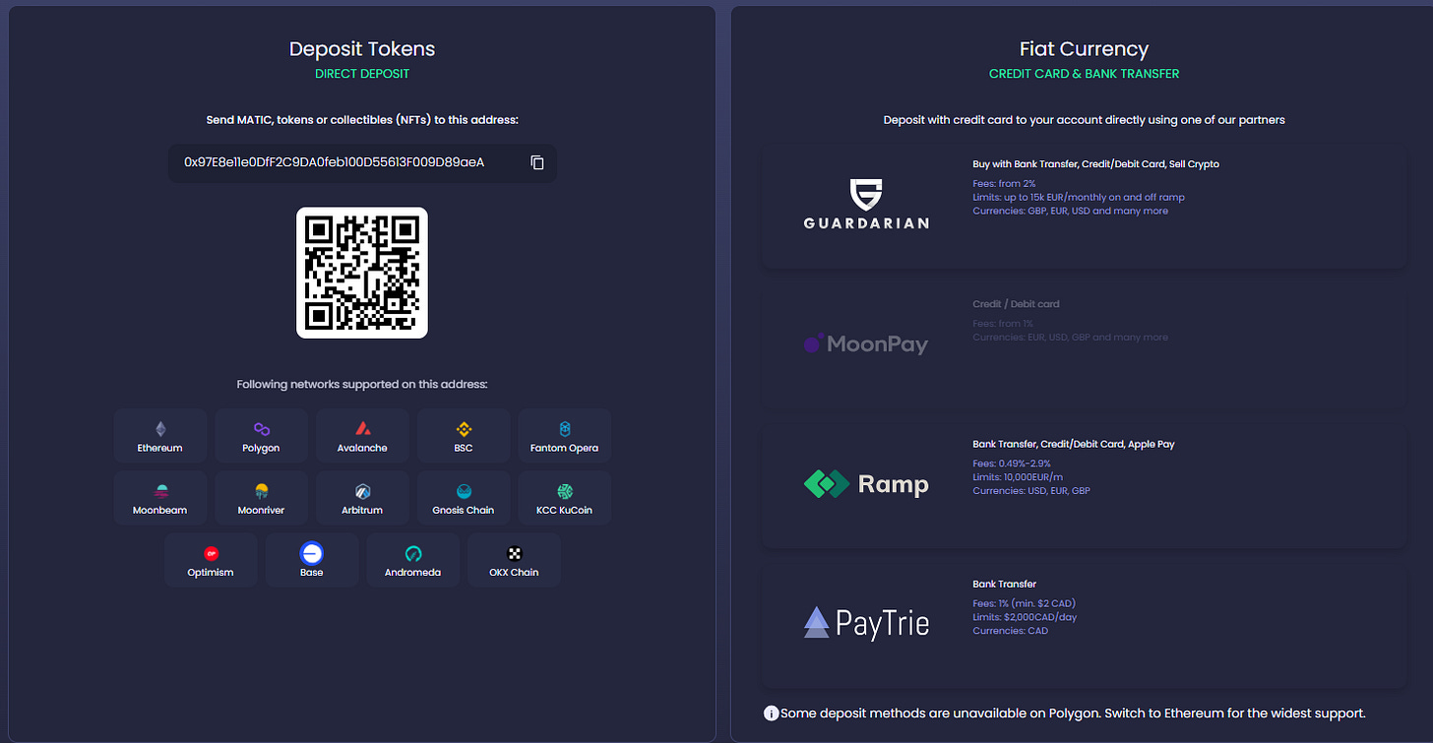The image size is (1433, 743).
Task: Select the Polygon network tile
Action: pyautogui.click(x=262, y=436)
